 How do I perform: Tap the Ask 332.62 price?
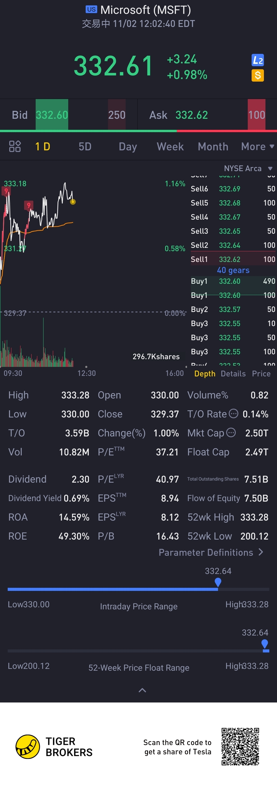pyautogui.click(x=192, y=115)
